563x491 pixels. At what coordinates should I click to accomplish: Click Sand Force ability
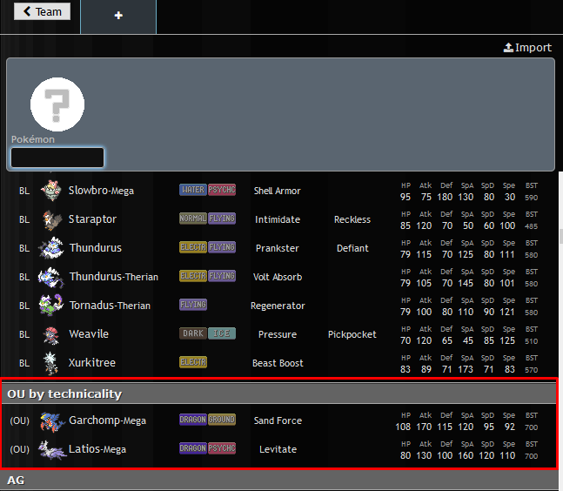tap(278, 420)
